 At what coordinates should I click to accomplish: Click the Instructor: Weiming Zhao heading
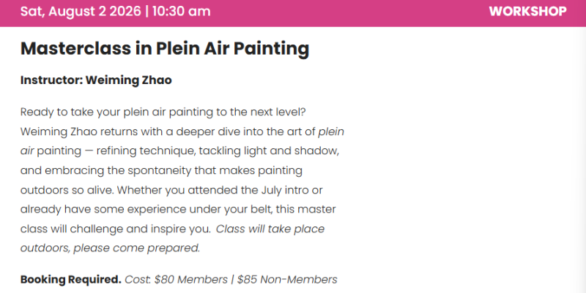pyautogui.click(x=96, y=80)
